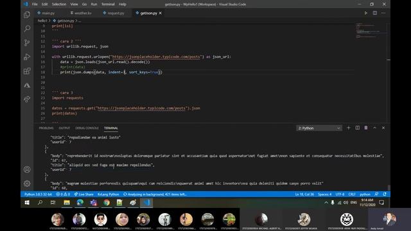411x231 pixels.
Task: Click the Ln 18, Col 36 cursor position
Action: [x=304, y=194]
